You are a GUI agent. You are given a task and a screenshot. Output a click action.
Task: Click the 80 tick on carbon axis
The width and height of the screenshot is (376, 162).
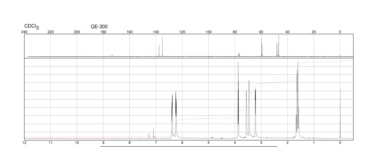click(x=235, y=32)
